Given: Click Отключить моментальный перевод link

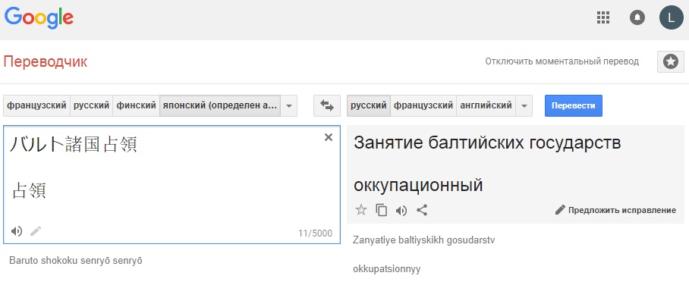Looking at the screenshot, I should coord(562,61).
